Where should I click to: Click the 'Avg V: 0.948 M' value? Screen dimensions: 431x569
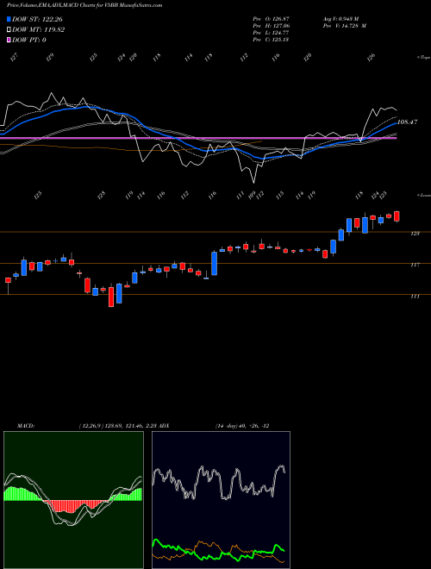(x=340, y=18)
